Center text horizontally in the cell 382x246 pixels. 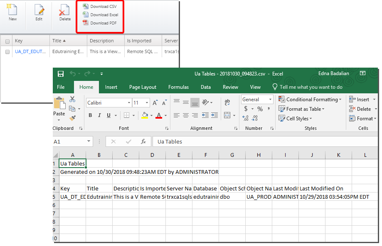point(186,115)
